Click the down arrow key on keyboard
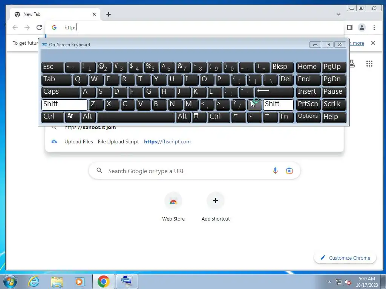Viewport: 386px width, 289px height. pyautogui.click(x=254, y=117)
